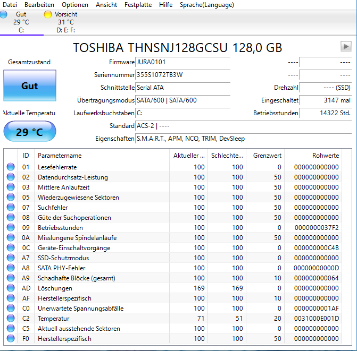Image resolution: width=357 pixels, height=351 pixels.
Task: Select the Temperatur parameter name
Action: point(54,319)
